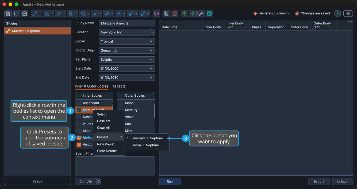357x189 pixels.
Task: Check the Moon checkbox in Outer Bodies
Action: click(x=121, y=103)
